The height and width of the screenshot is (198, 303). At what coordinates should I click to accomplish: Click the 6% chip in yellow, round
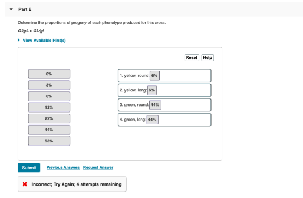[155, 76]
